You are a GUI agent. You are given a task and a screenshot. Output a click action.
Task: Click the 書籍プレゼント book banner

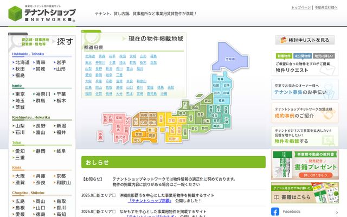305,164
